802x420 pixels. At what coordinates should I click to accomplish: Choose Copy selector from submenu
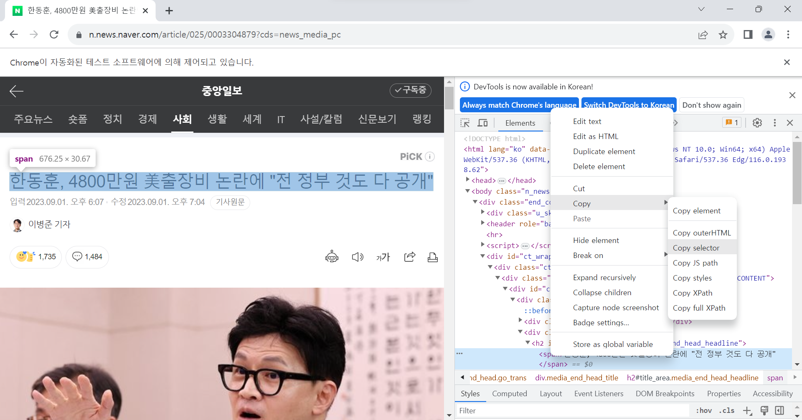pyautogui.click(x=702, y=248)
